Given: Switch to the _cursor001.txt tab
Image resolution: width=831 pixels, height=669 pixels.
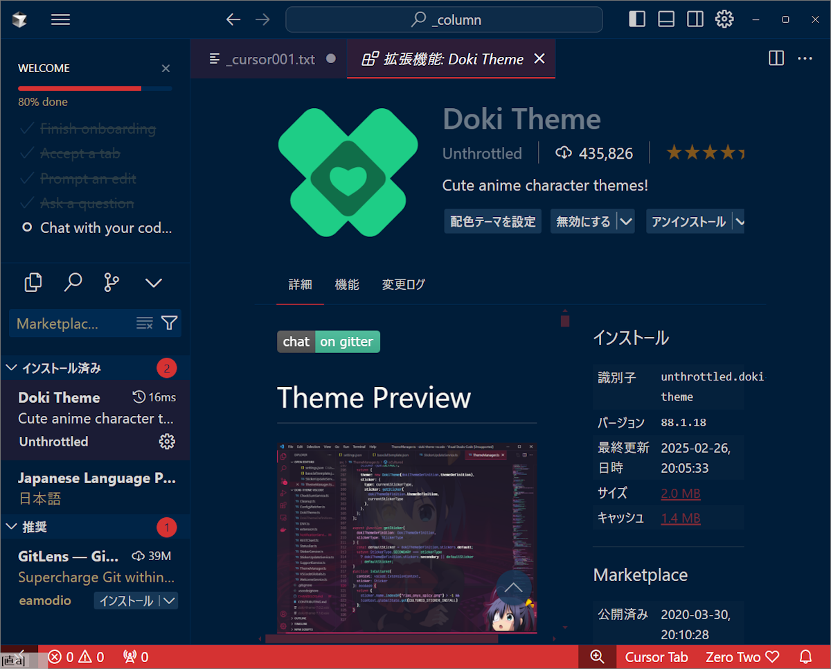Looking at the screenshot, I should (x=269, y=59).
